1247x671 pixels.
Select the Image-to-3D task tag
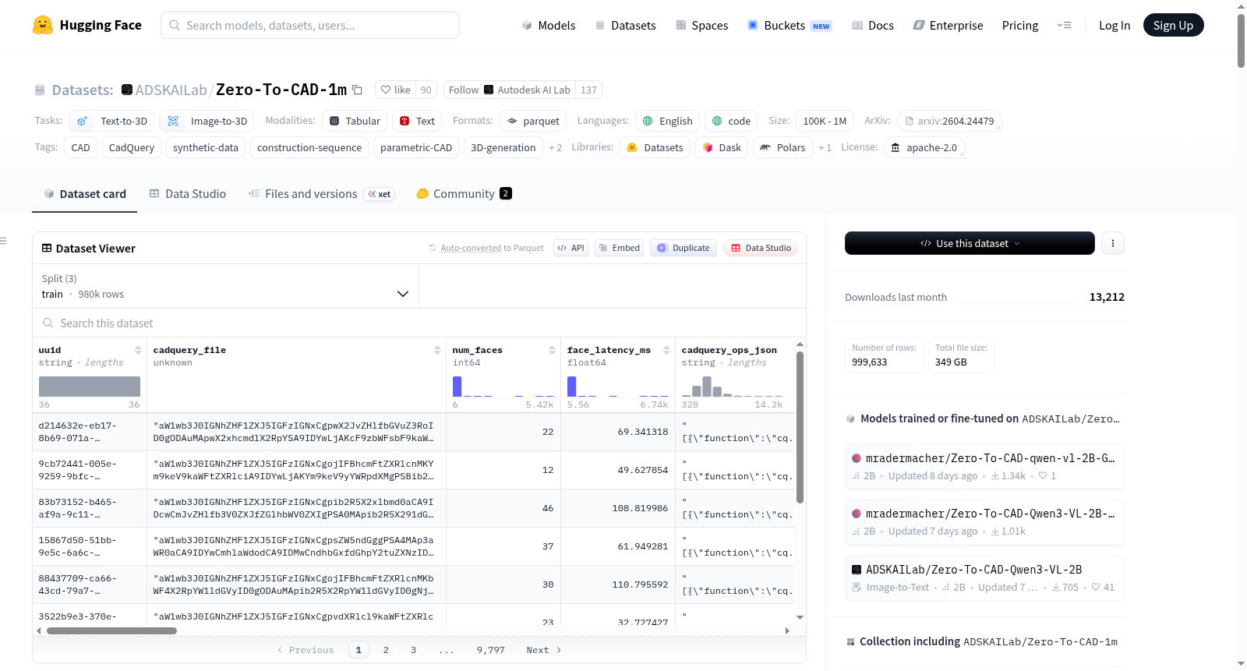pos(207,121)
